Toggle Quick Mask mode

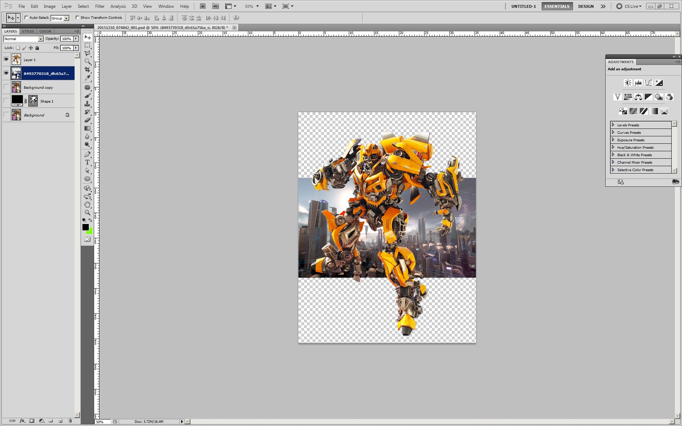87,239
